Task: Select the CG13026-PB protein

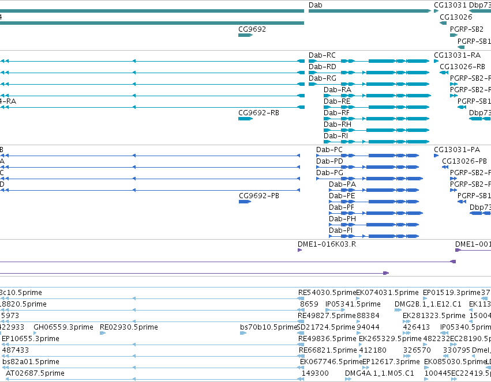Action: [445, 167]
